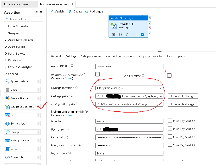The height and width of the screenshot is (165, 216).
Task: Delete the Execute SSIS package activity via trash icon
Action: tap(113, 34)
